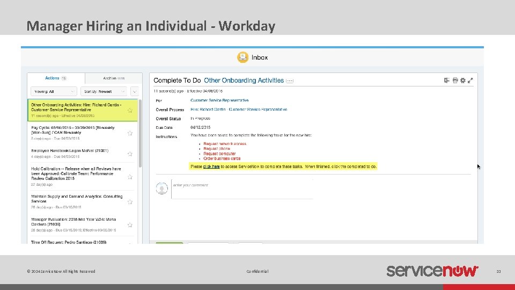Follow the 'click here' ServiceNow link
This screenshot has width=515, height=290.
pos(211,166)
